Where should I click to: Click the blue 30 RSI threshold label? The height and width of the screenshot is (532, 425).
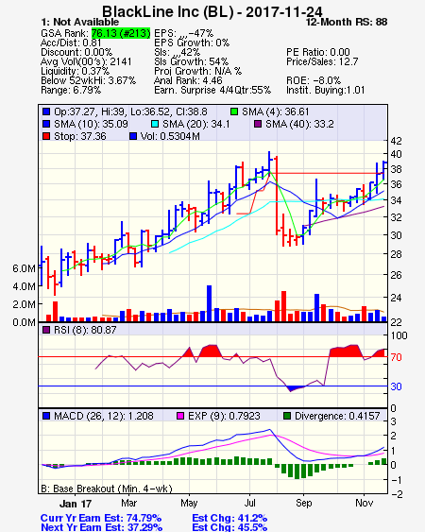point(396,386)
